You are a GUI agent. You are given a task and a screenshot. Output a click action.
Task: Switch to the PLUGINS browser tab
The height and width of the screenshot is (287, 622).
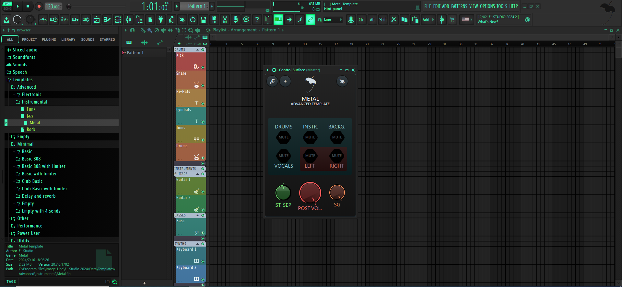(x=49, y=39)
